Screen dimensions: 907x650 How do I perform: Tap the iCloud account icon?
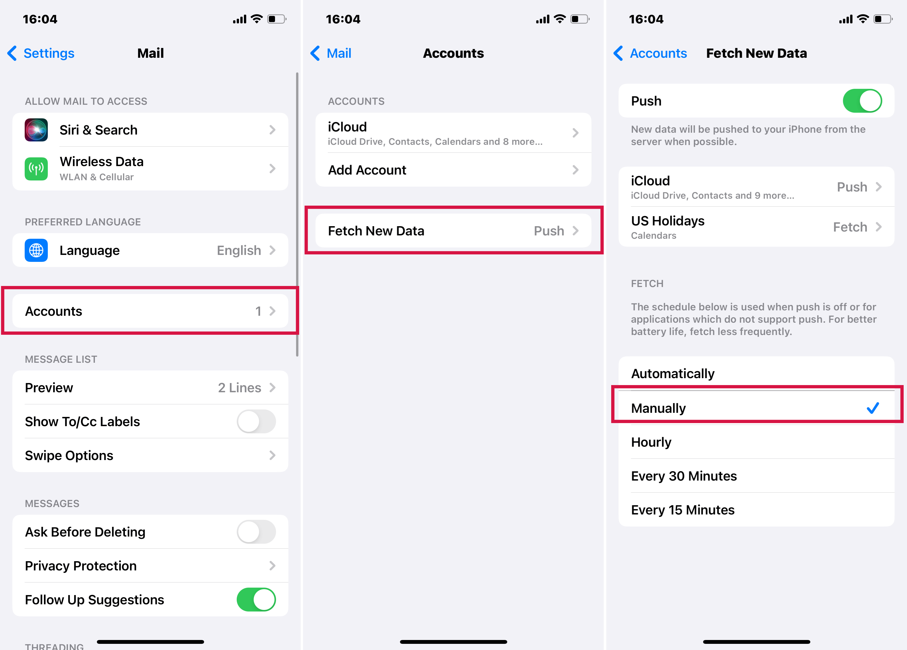(453, 132)
